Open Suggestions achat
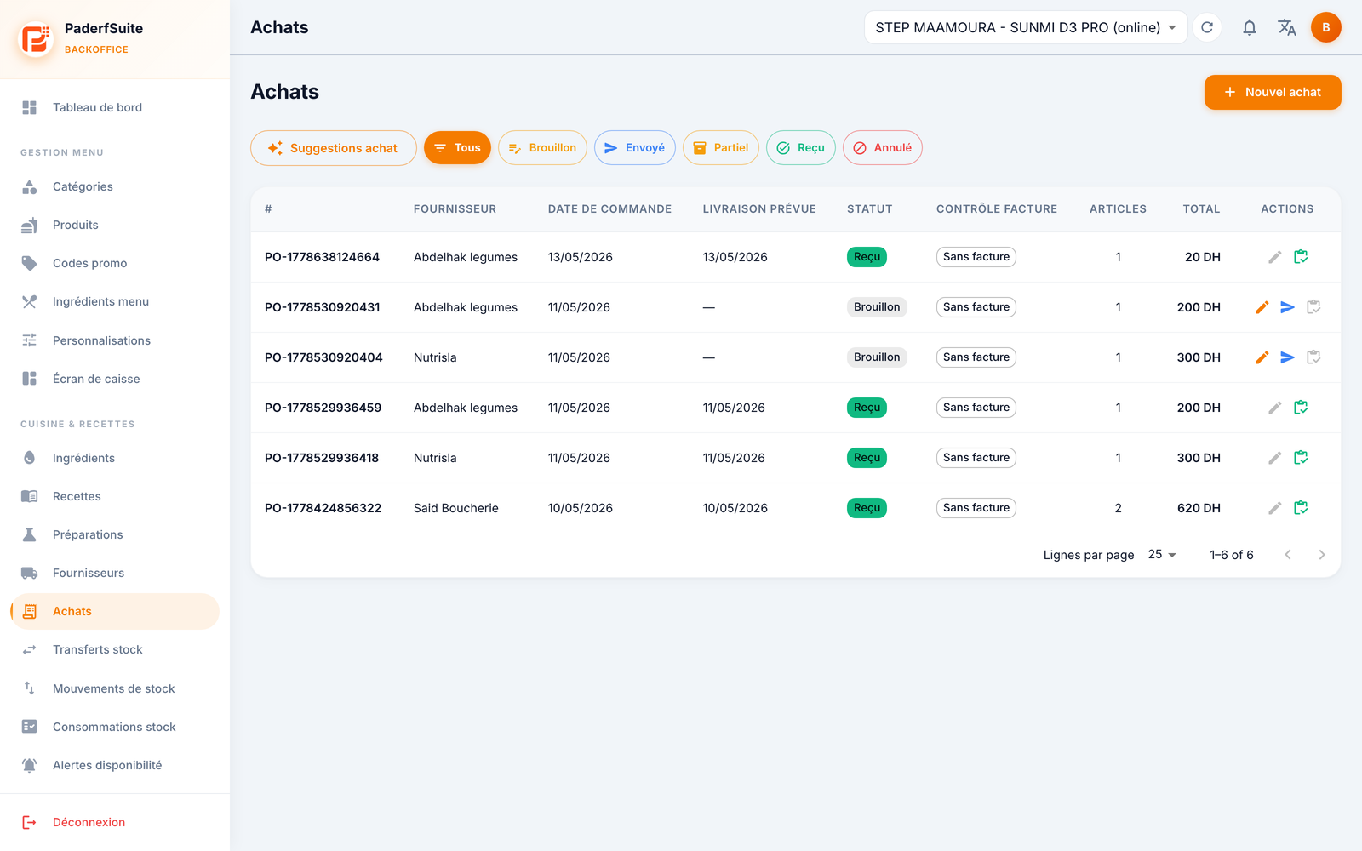Image resolution: width=1362 pixels, height=851 pixels. pyautogui.click(x=334, y=148)
